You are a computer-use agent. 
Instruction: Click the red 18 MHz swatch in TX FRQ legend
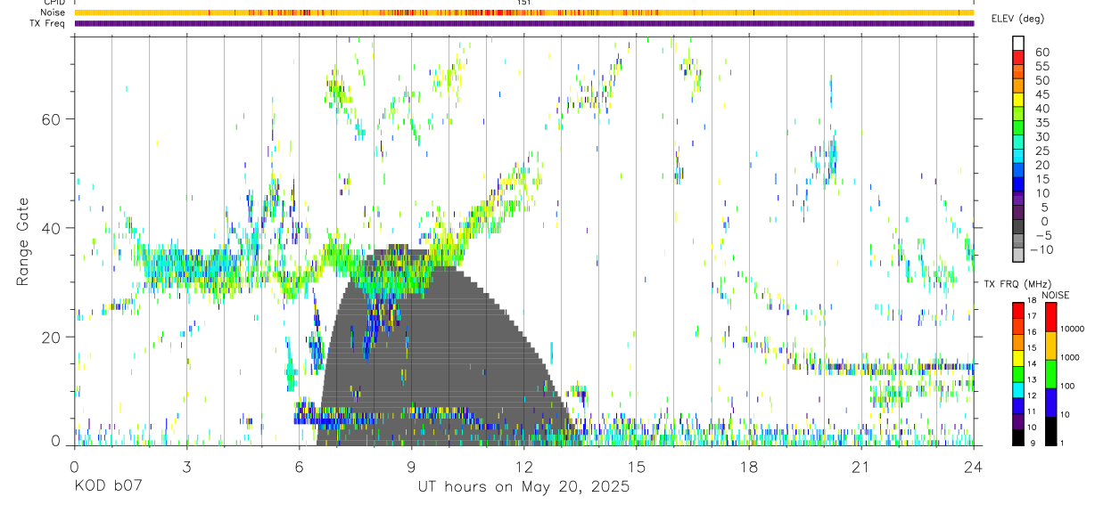[x=1018, y=310]
